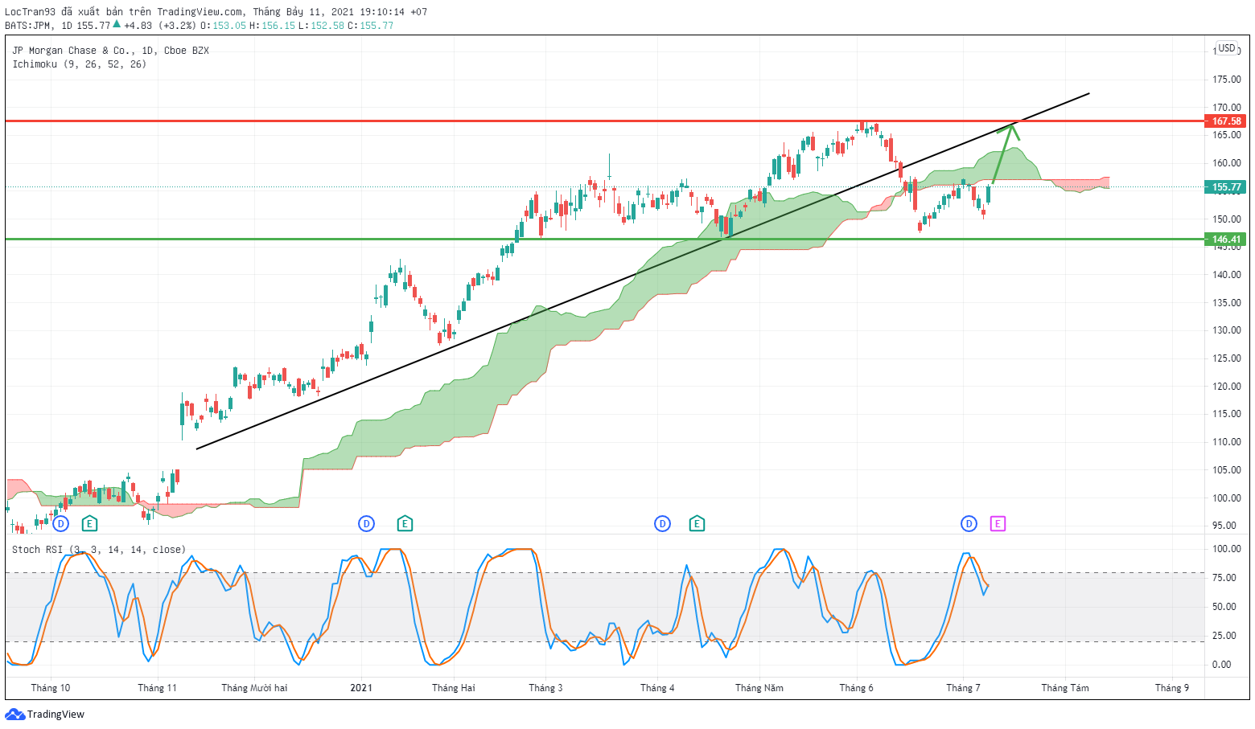The width and height of the screenshot is (1255, 729).
Task: Click the 100.00 Stoch RSI axis value
Action: tap(1227, 549)
